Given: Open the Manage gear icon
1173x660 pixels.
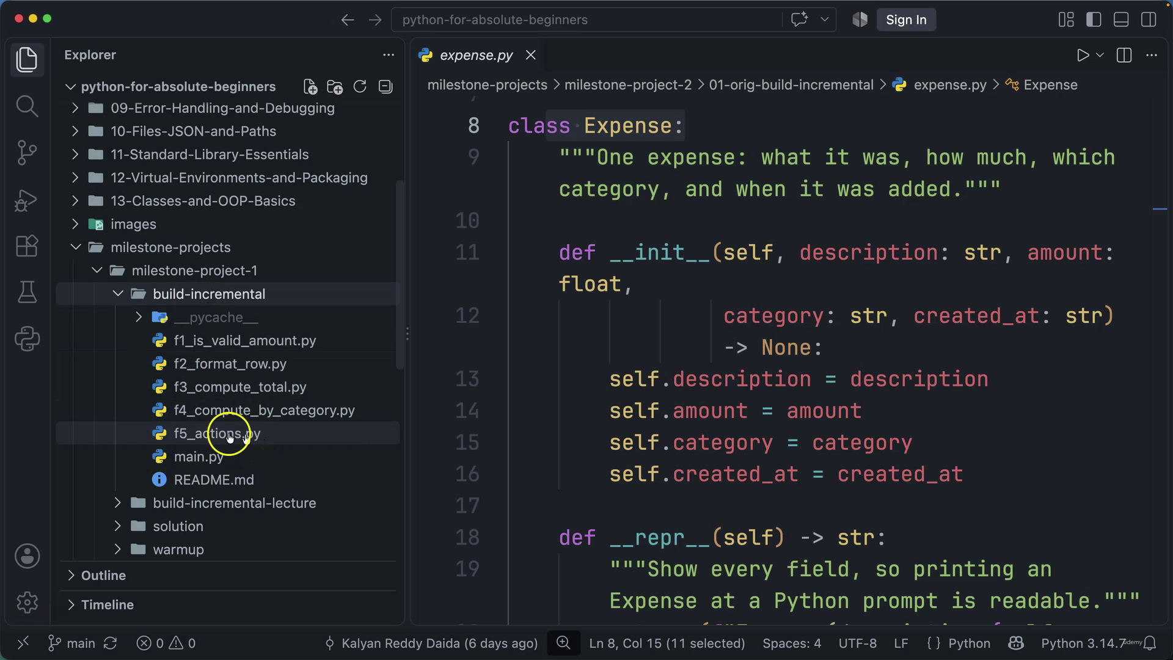Looking at the screenshot, I should click(x=27, y=603).
